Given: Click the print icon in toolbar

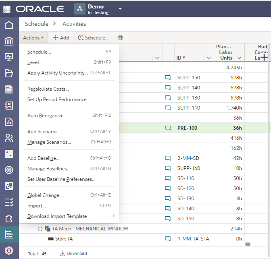Looking at the screenshot, I should tap(120, 38).
